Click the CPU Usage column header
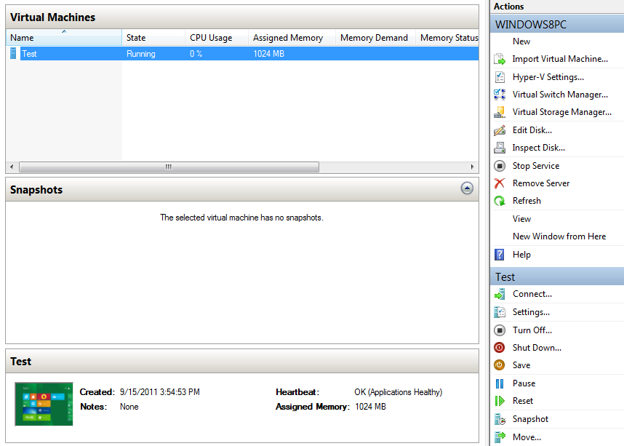Screen dimensions: 624x446 217,37
